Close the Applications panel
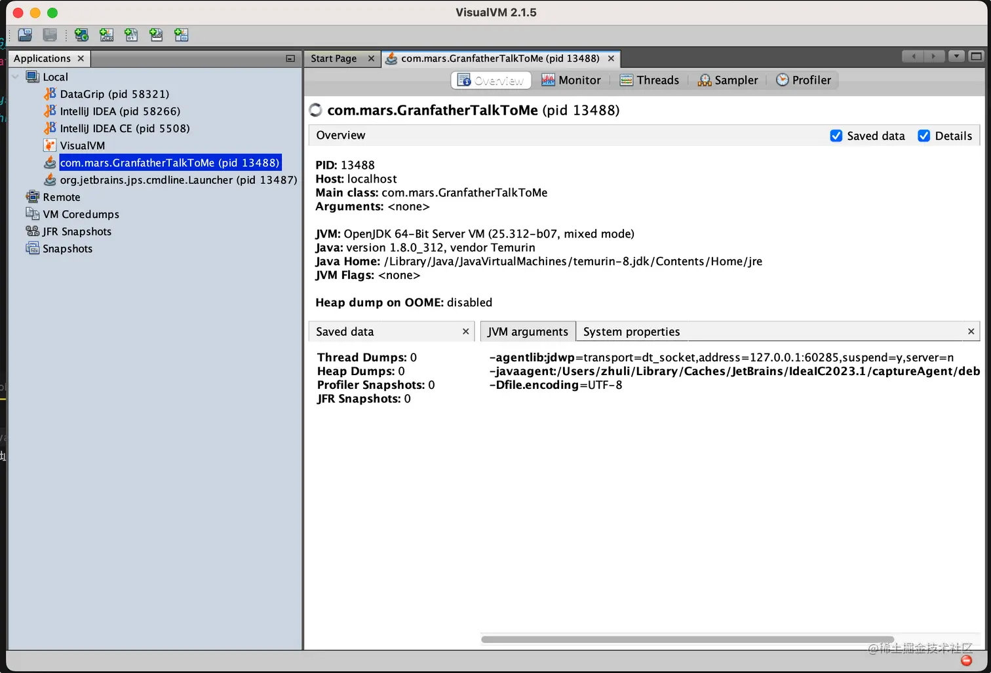 click(x=81, y=58)
